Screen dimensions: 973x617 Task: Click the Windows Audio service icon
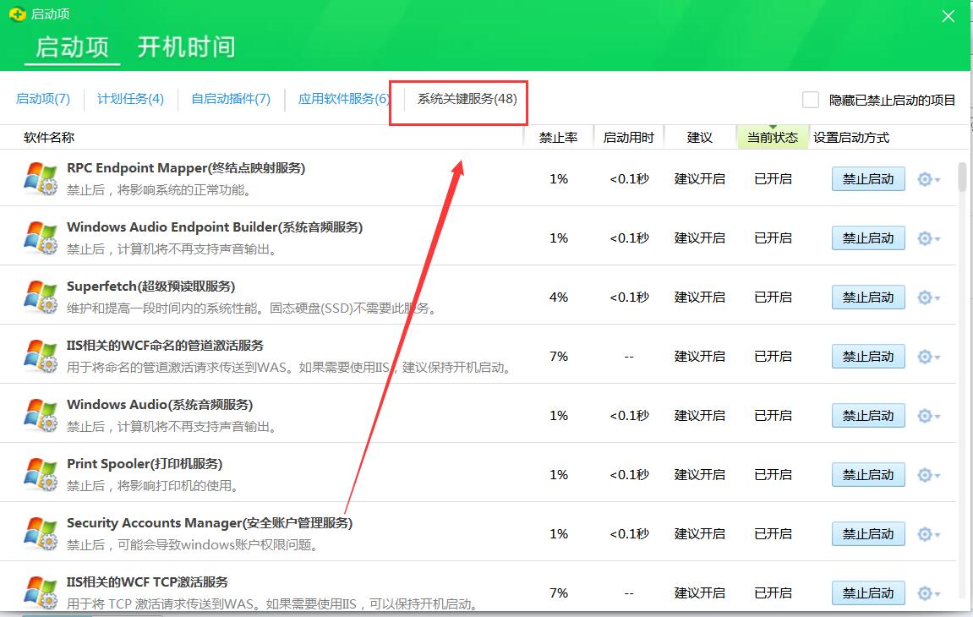pos(40,414)
